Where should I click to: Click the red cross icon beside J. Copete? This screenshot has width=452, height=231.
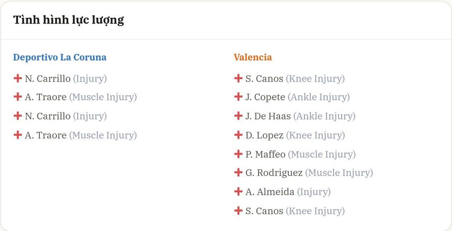[238, 97]
